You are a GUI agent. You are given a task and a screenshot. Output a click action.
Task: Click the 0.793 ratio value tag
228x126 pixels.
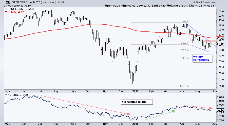pos(220,110)
